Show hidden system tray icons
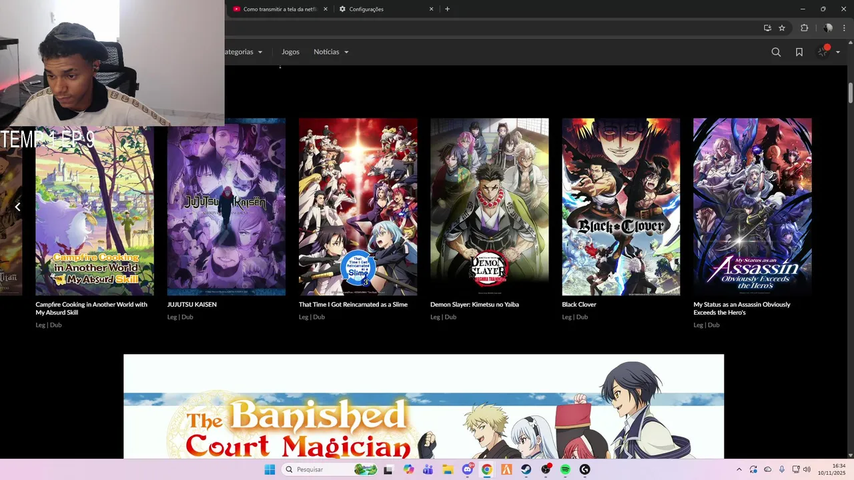Image resolution: width=854 pixels, height=480 pixels. (739, 469)
